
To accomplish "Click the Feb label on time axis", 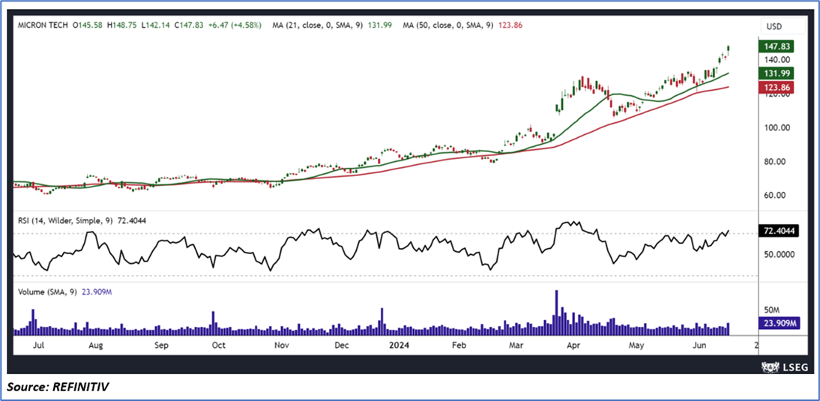I will coord(459,346).
